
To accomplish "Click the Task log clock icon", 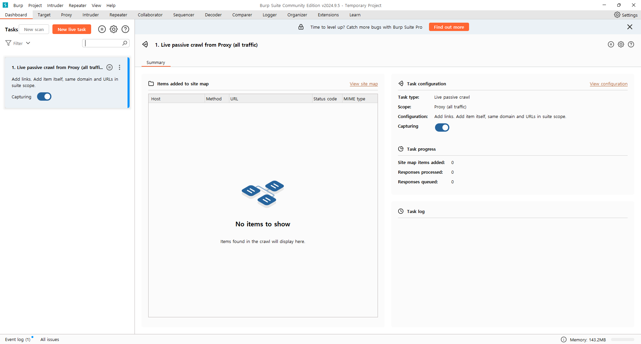I will tap(401, 211).
